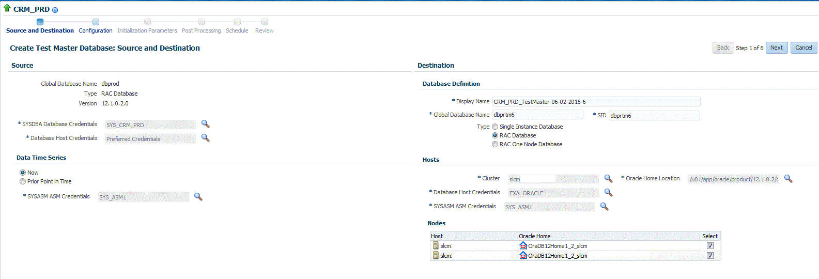Choose RAC One Node Database type

coord(495,144)
